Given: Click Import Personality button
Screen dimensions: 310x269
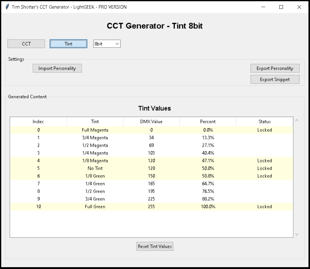Looking at the screenshot, I should (57, 68).
